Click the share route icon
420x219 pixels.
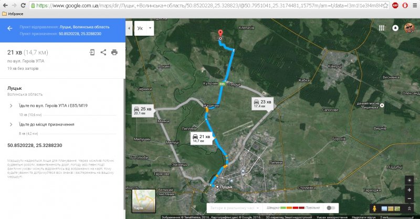(x=103, y=52)
